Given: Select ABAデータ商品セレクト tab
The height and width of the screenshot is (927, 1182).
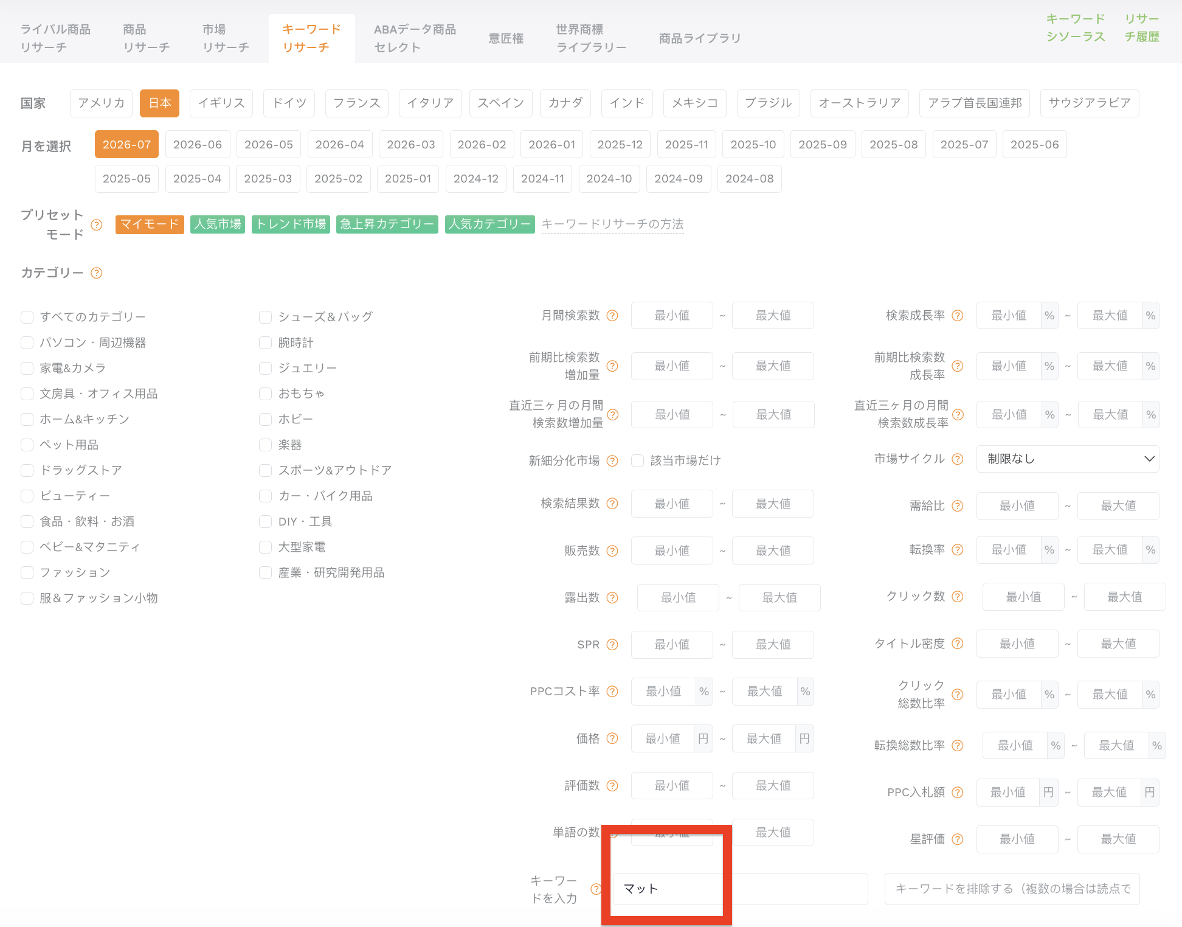Looking at the screenshot, I should point(415,38).
